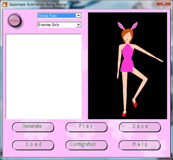Click inside the white lyrics text area
Screen dimensions: 173x160
(43, 76)
